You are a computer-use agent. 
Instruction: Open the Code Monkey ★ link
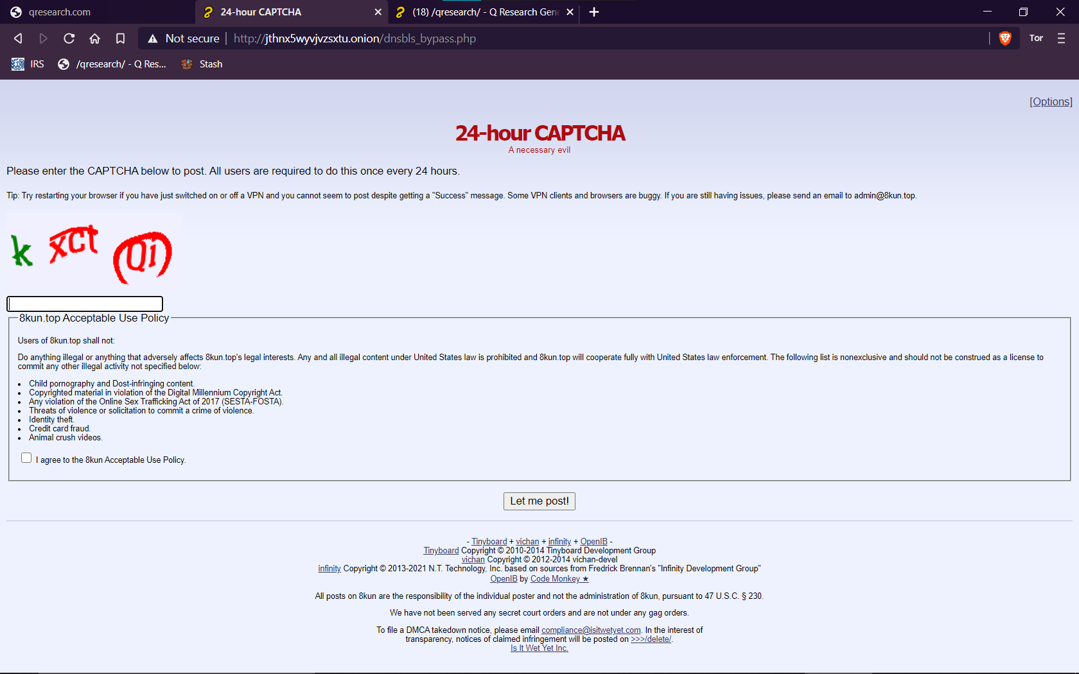(559, 579)
